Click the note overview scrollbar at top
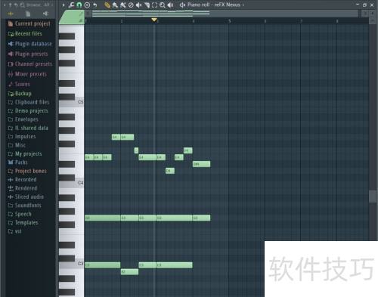This screenshot has height=297, width=378. [x=225, y=13]
